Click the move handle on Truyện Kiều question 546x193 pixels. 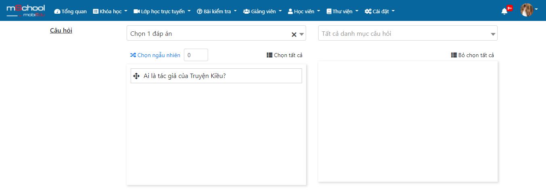136,76
